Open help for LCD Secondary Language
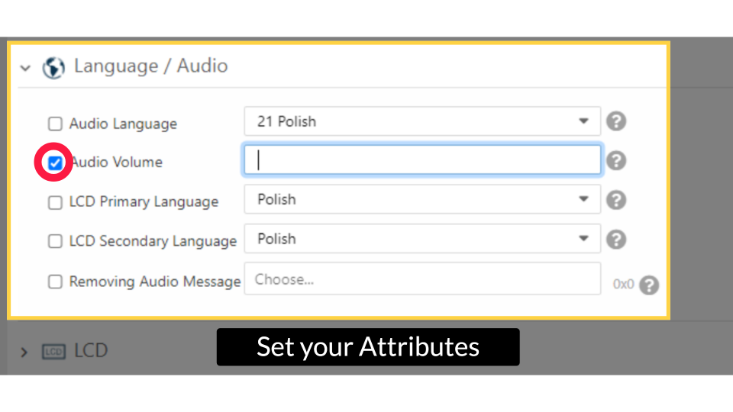This screenshot has height=412, width=733. 616,240
